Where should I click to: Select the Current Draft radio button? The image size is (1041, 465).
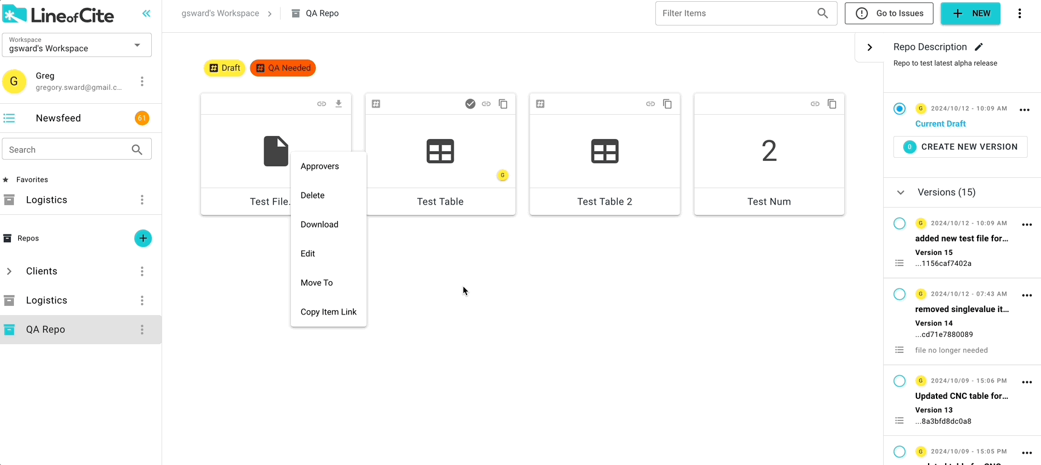899,109
